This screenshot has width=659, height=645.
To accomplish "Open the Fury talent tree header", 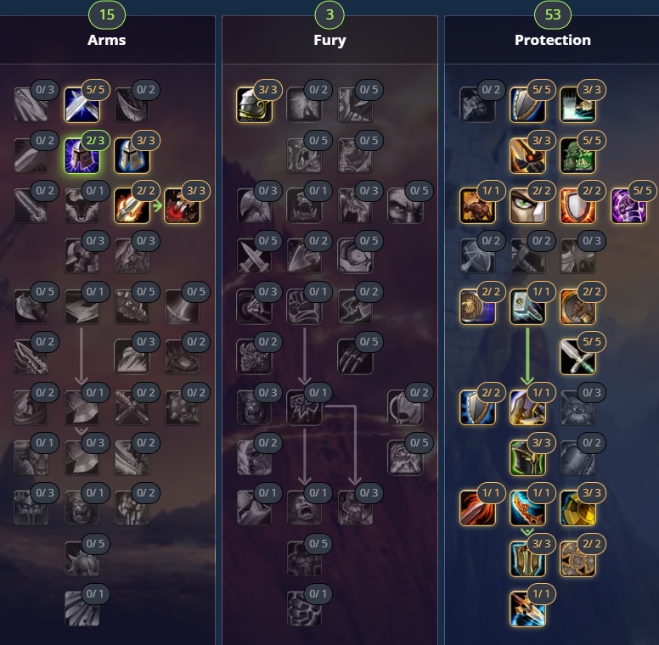I will 329,40.
